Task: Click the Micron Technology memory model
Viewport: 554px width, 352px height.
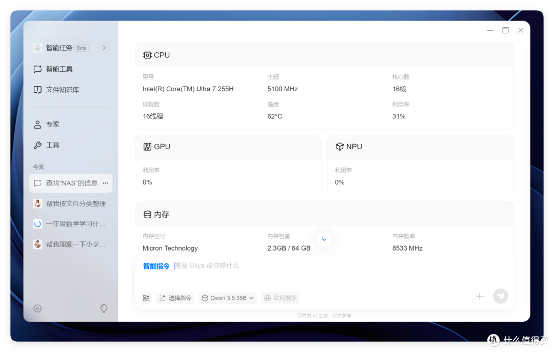Action: (170, 248)
